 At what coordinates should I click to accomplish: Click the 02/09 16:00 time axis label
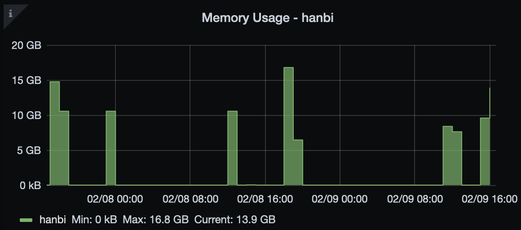[490, 199]
